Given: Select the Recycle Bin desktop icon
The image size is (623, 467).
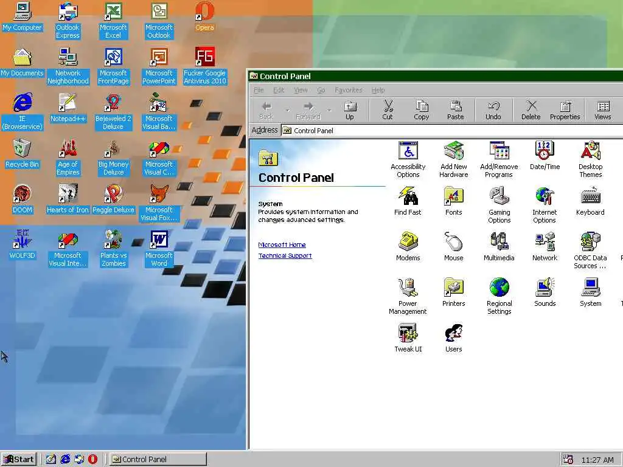Looking at the screenshot, I should coord(23,154).
